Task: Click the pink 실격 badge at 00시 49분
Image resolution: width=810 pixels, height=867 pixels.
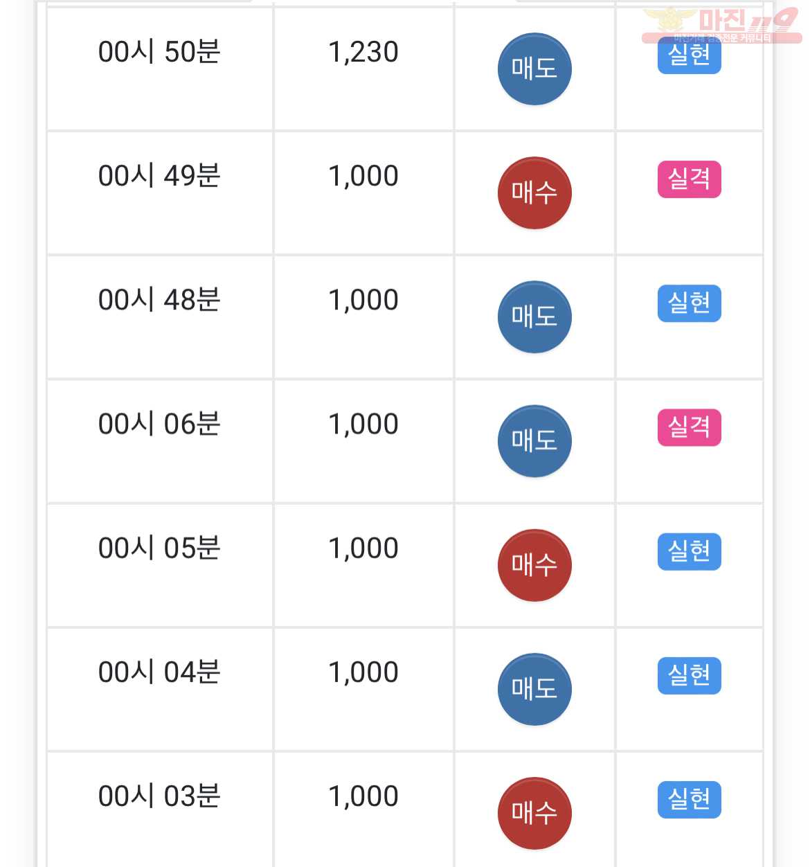Action: pyautogui.click(x=689, y=179)
